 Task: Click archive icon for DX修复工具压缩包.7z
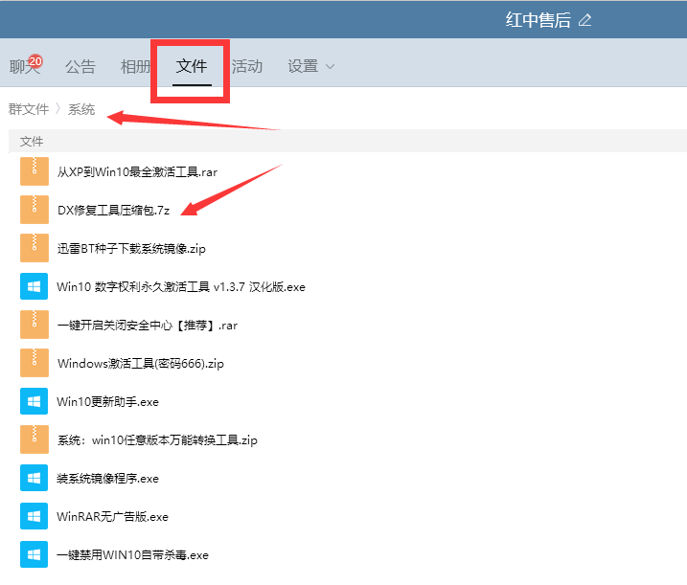pos(34,210)
